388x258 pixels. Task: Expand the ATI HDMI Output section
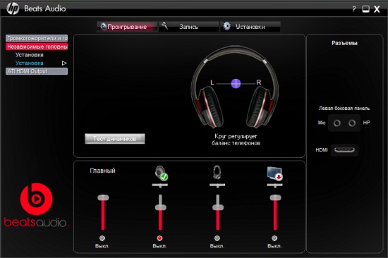click(37, 71)
